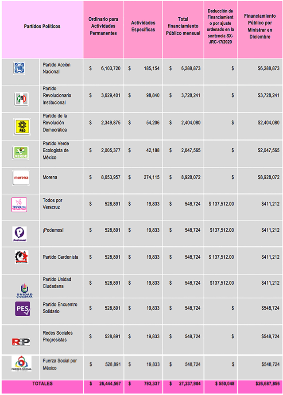The image size is (283, 395).
Task: Select the purple PES logo
Action: coord(23,308)
